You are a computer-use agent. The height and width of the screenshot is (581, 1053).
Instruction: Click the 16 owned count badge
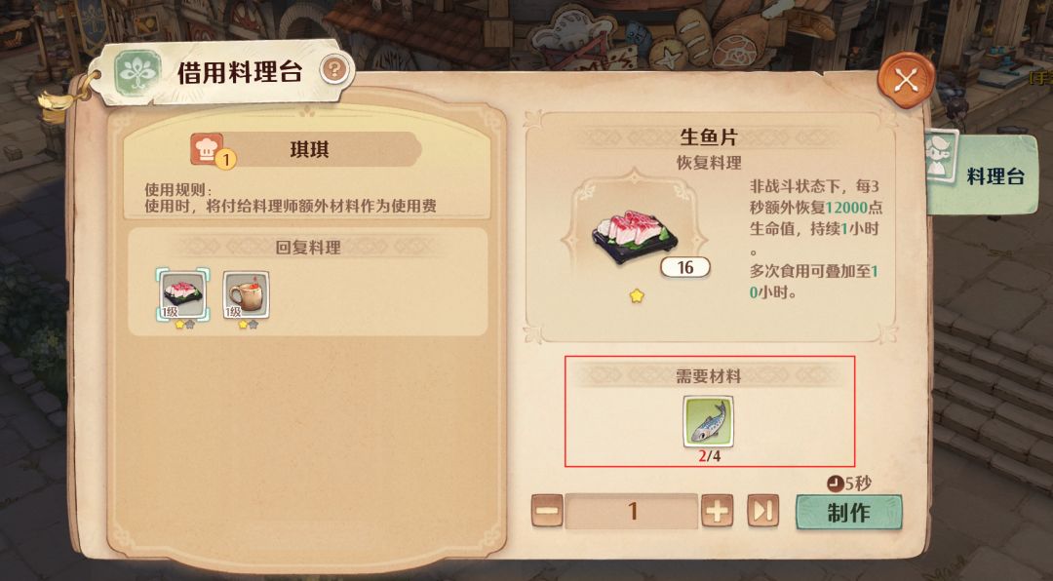tap(685, 267)
